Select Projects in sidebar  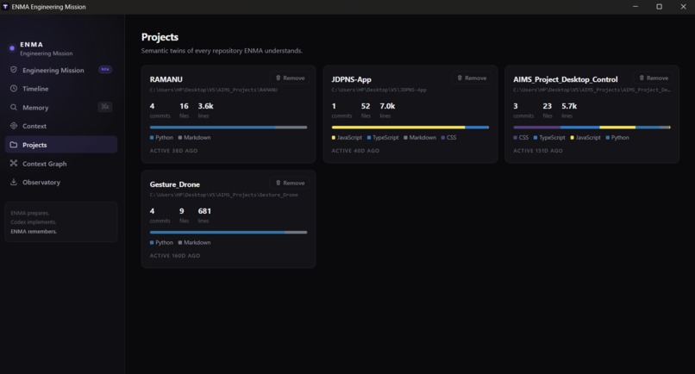pyautogui.click(x=61, y=145)
